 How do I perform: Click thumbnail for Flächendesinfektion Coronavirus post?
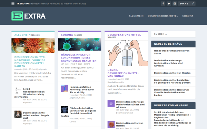pyautogui.click(x=65, y=109)
